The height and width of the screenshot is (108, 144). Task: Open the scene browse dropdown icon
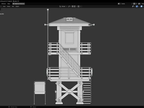pyautogui.click(x=119, y=4)
